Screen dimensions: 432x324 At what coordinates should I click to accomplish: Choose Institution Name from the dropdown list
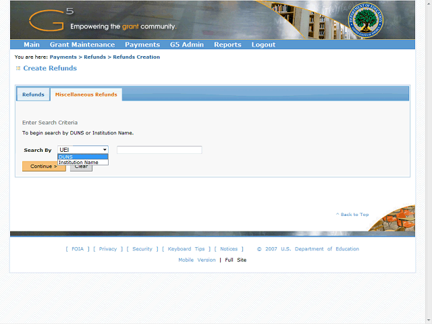click(x=83, y=162)
